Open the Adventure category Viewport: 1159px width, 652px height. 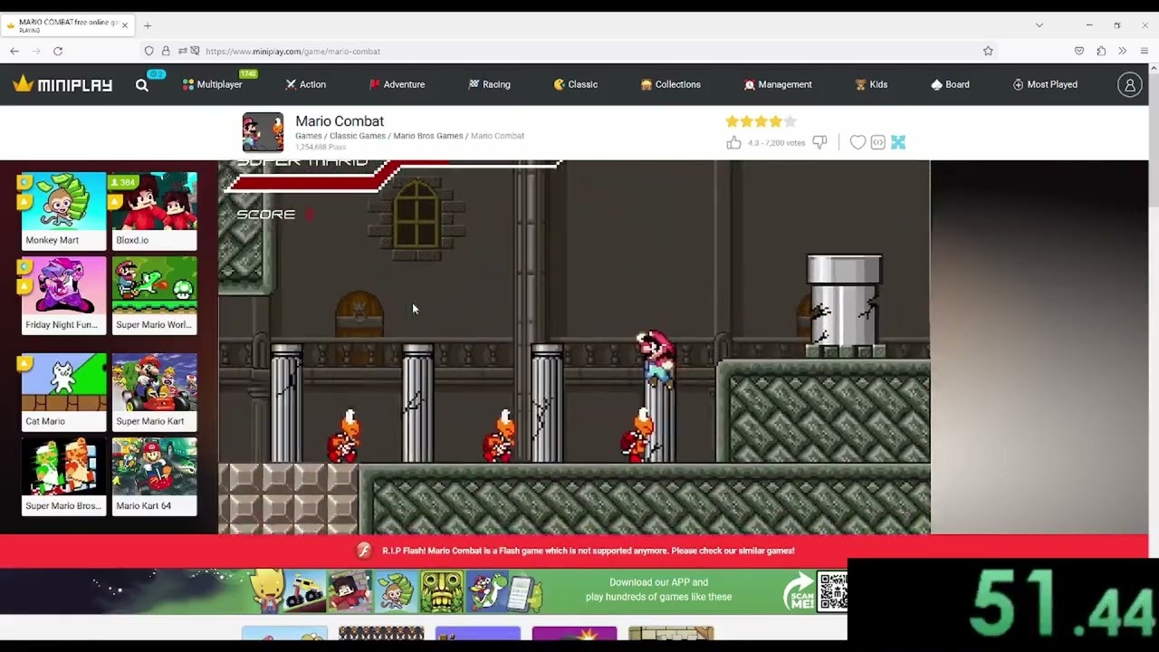click(x=397, y=84)
